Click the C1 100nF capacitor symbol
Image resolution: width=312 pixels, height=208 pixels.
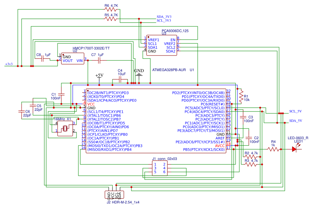(61, 94)
